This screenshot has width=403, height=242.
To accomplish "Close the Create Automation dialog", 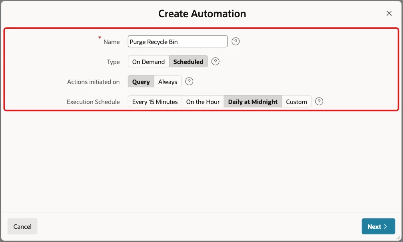I will (389, 13).
